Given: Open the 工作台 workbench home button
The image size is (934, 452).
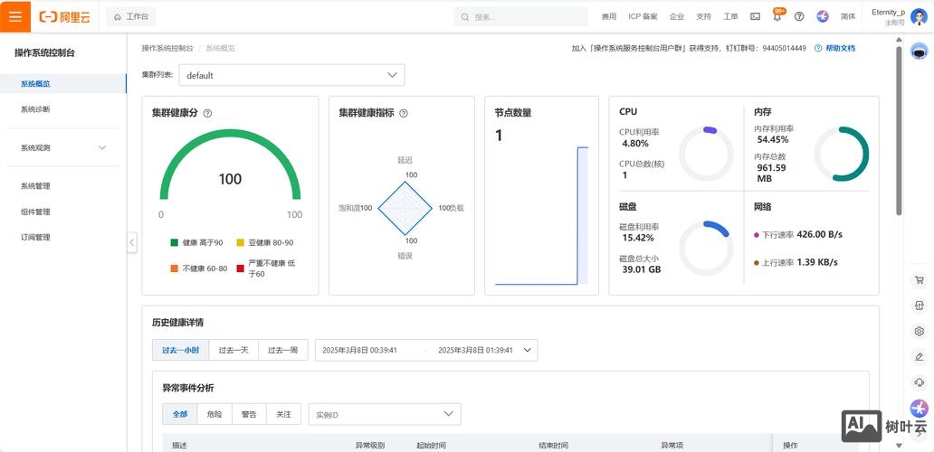Looking at the screenshot, I should [x=131, y=16].
